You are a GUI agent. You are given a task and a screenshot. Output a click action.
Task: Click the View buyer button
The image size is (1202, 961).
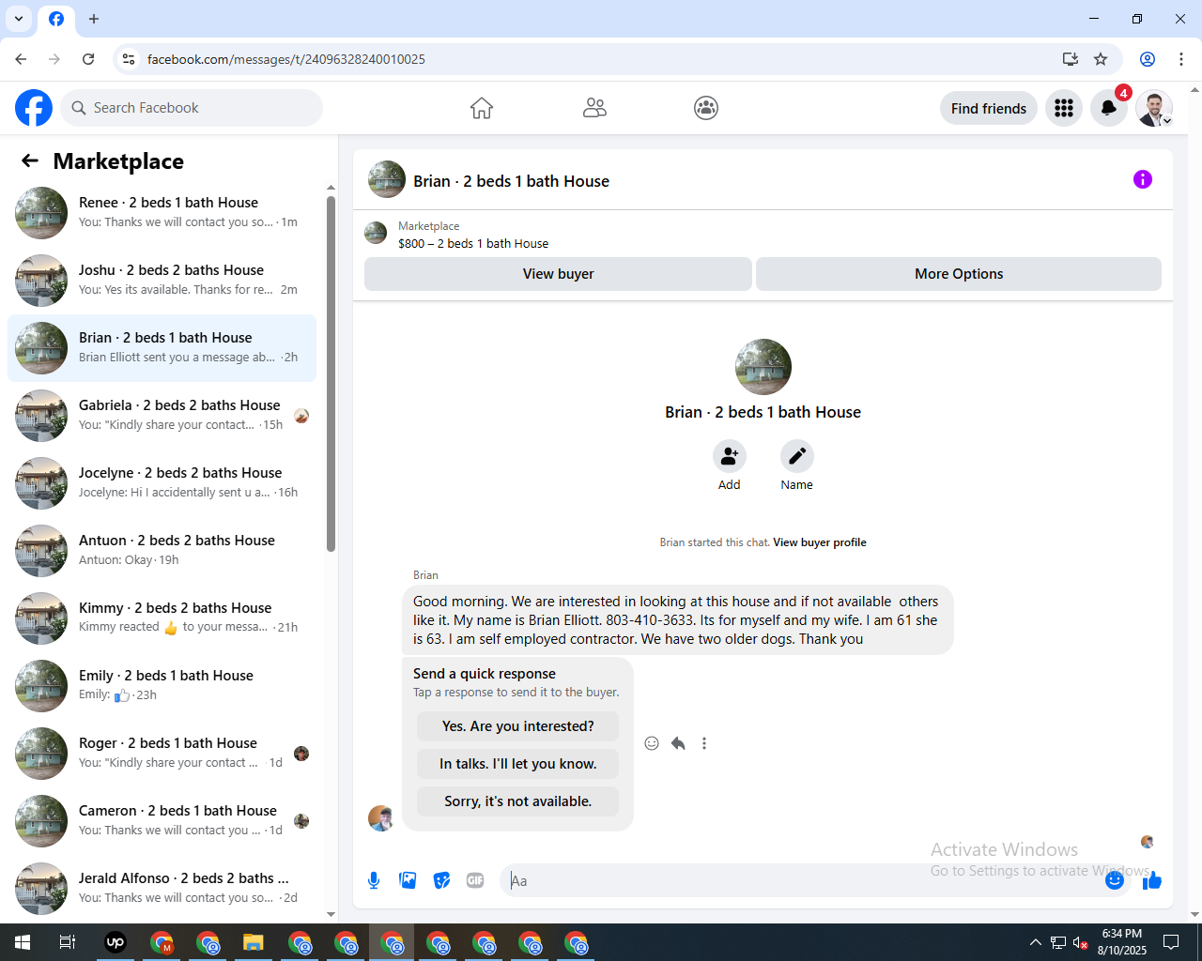(x=558, y=274)
